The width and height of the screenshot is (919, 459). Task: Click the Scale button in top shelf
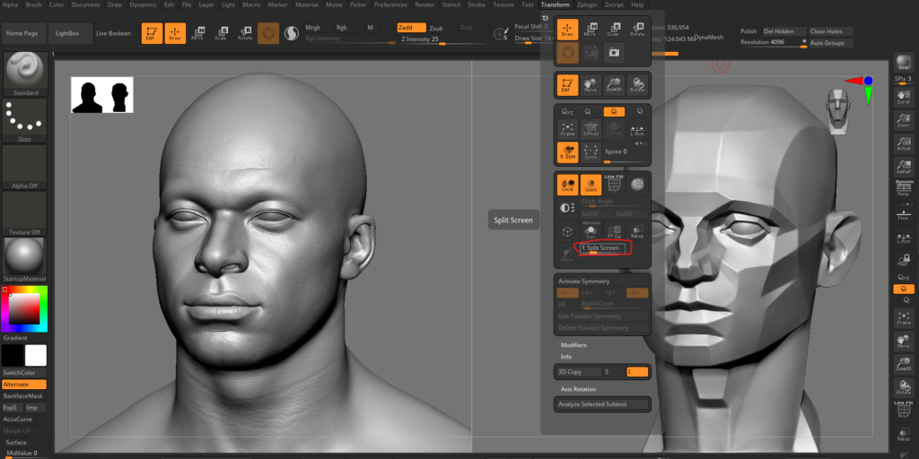tap(220, 33)
